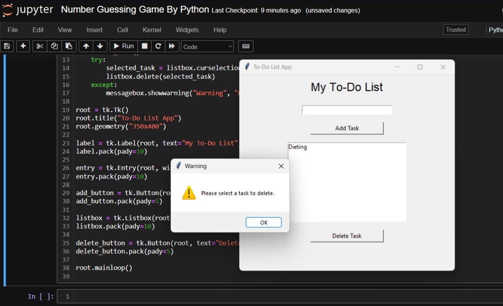503x306 pixels.
Task: Save the notebook using the save icon
Action: (x=7, y=46)
